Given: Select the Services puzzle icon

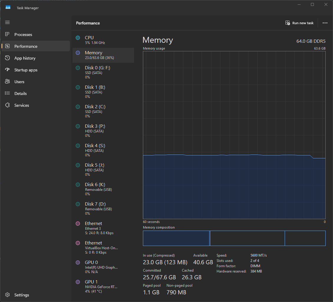Looking at the screenshot, I should click(7, 105).
